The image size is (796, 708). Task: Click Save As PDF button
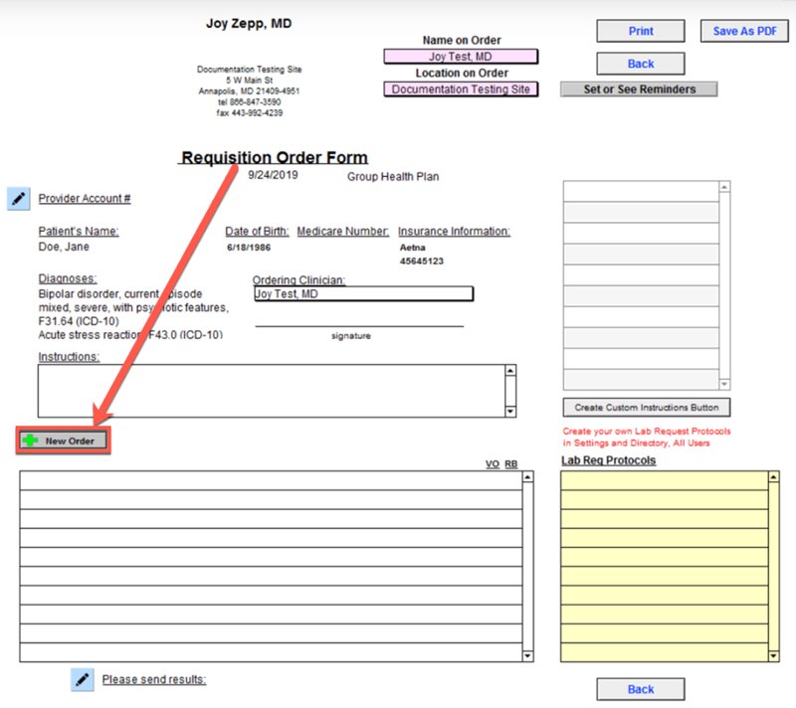click(744, 31)
